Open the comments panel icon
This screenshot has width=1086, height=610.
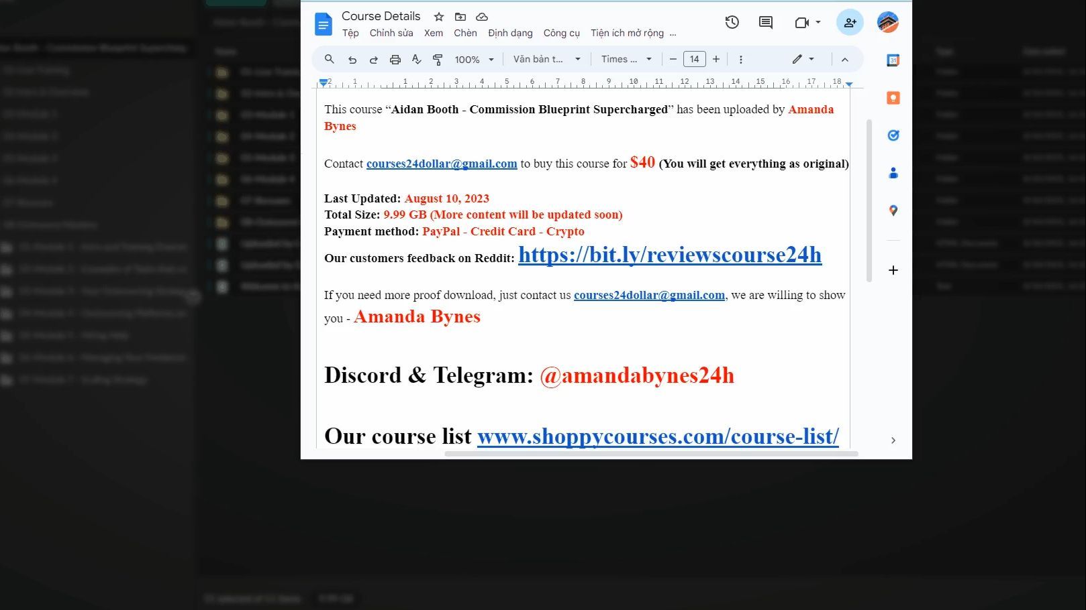click(x=766, y=22)
